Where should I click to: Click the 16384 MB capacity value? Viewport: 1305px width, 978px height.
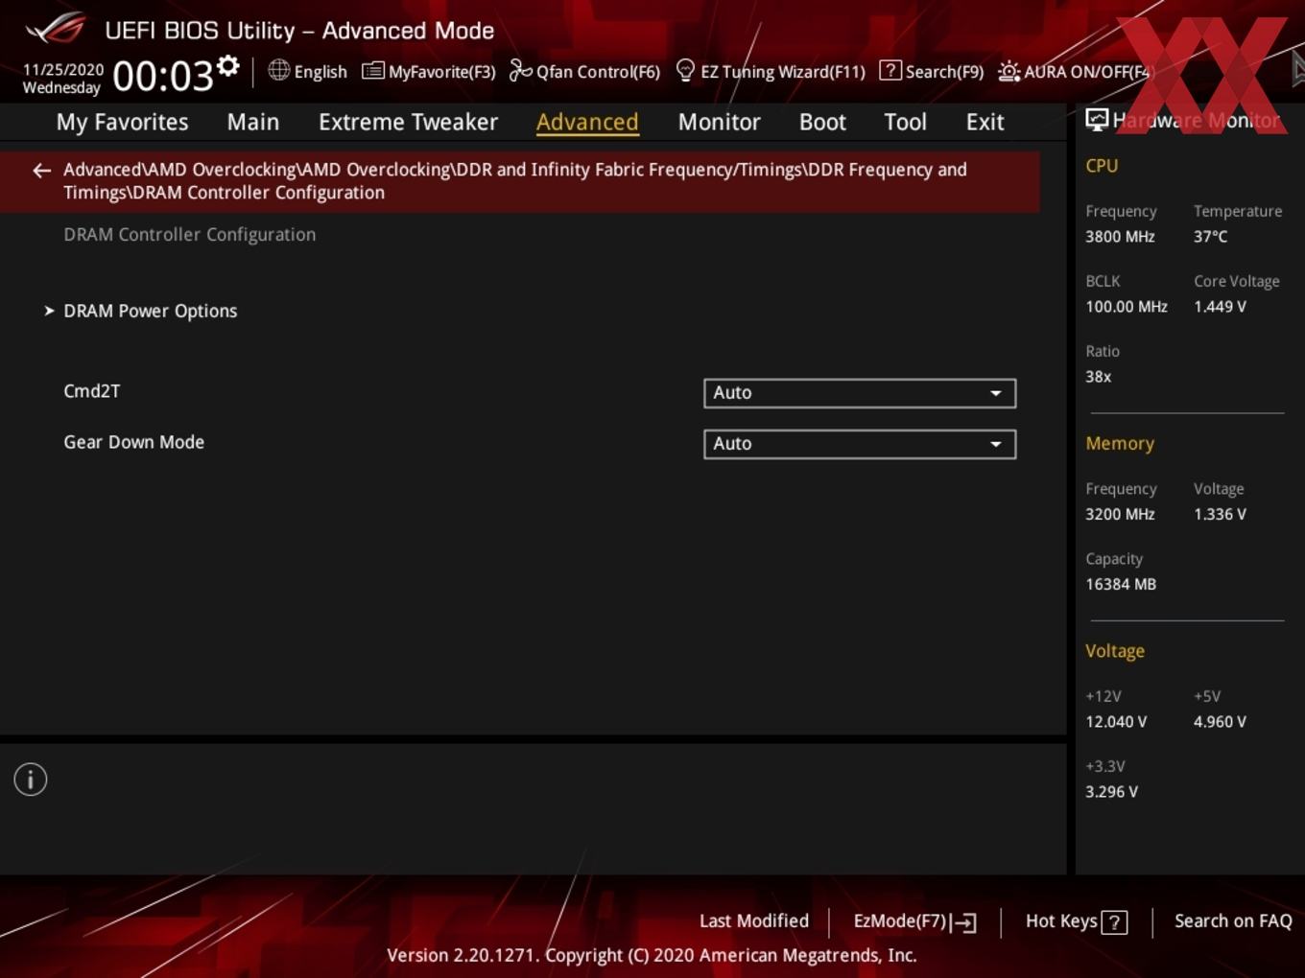click(x=1121, y=584)
